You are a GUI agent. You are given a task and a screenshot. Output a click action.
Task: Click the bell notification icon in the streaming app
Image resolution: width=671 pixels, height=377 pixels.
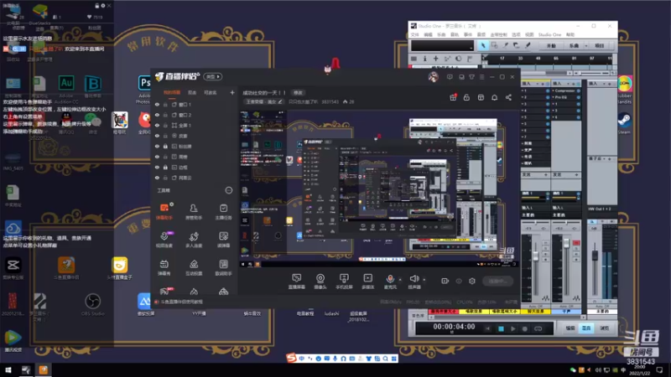[x=494, y=97]
